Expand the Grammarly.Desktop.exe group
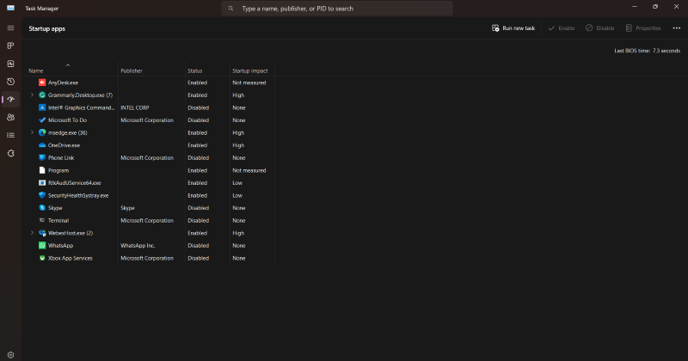This screenshot has height=361, width=688. [x=32, y=95]
